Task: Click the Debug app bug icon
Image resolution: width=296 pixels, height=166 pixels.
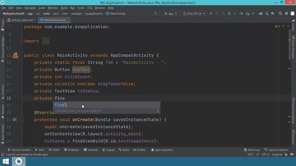Action: [229, 13]
